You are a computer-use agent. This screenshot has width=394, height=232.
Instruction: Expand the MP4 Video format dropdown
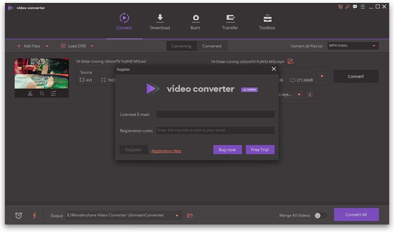pos(374,46)
